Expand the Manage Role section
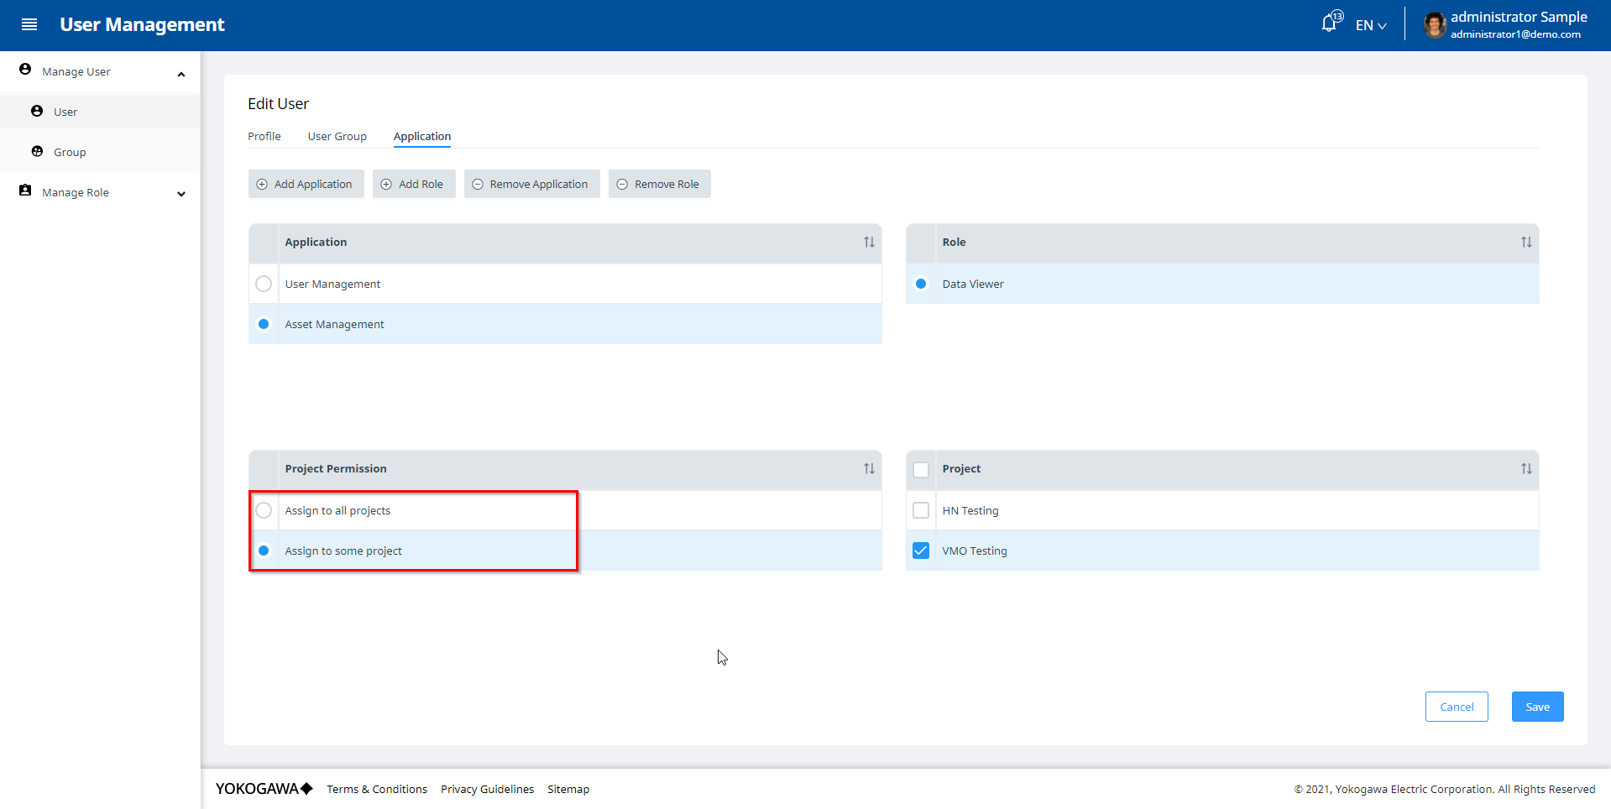The image size is (1611, 809). click(x=181, y=194)
